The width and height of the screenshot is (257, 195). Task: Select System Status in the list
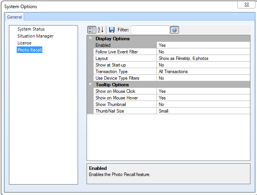pyautogui.click(x=31, y=29)
